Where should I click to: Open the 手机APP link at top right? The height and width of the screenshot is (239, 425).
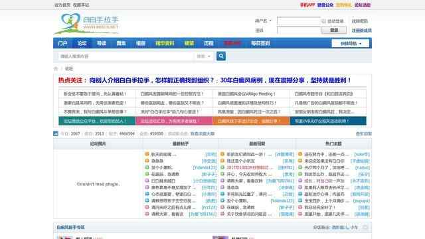[307, 5]
